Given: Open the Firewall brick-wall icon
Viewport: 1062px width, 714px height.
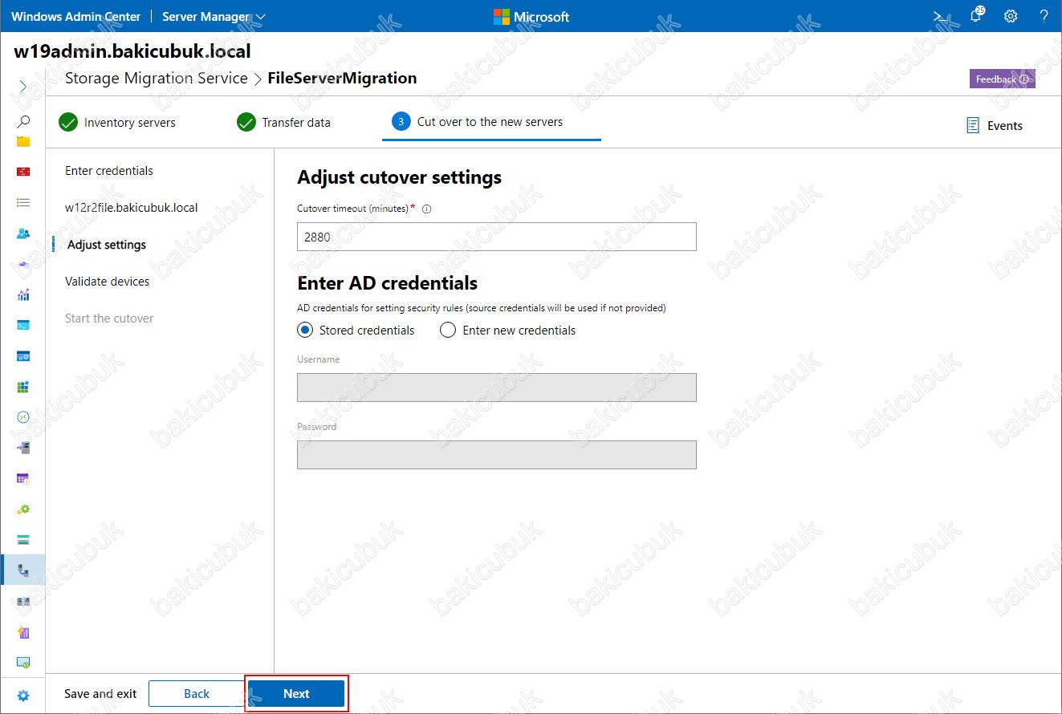Looking at the screenshot, I should (x=23, y=172).
